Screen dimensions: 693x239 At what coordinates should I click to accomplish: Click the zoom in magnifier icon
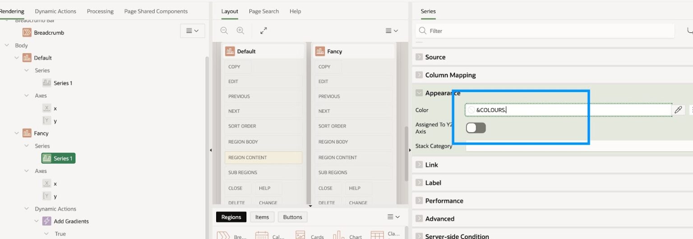click(240, 31)
